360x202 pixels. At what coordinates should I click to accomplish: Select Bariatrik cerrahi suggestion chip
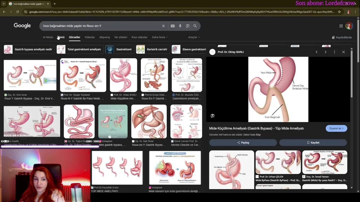153,49
